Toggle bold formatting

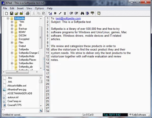pyautogui.click(x=55, y=13)
